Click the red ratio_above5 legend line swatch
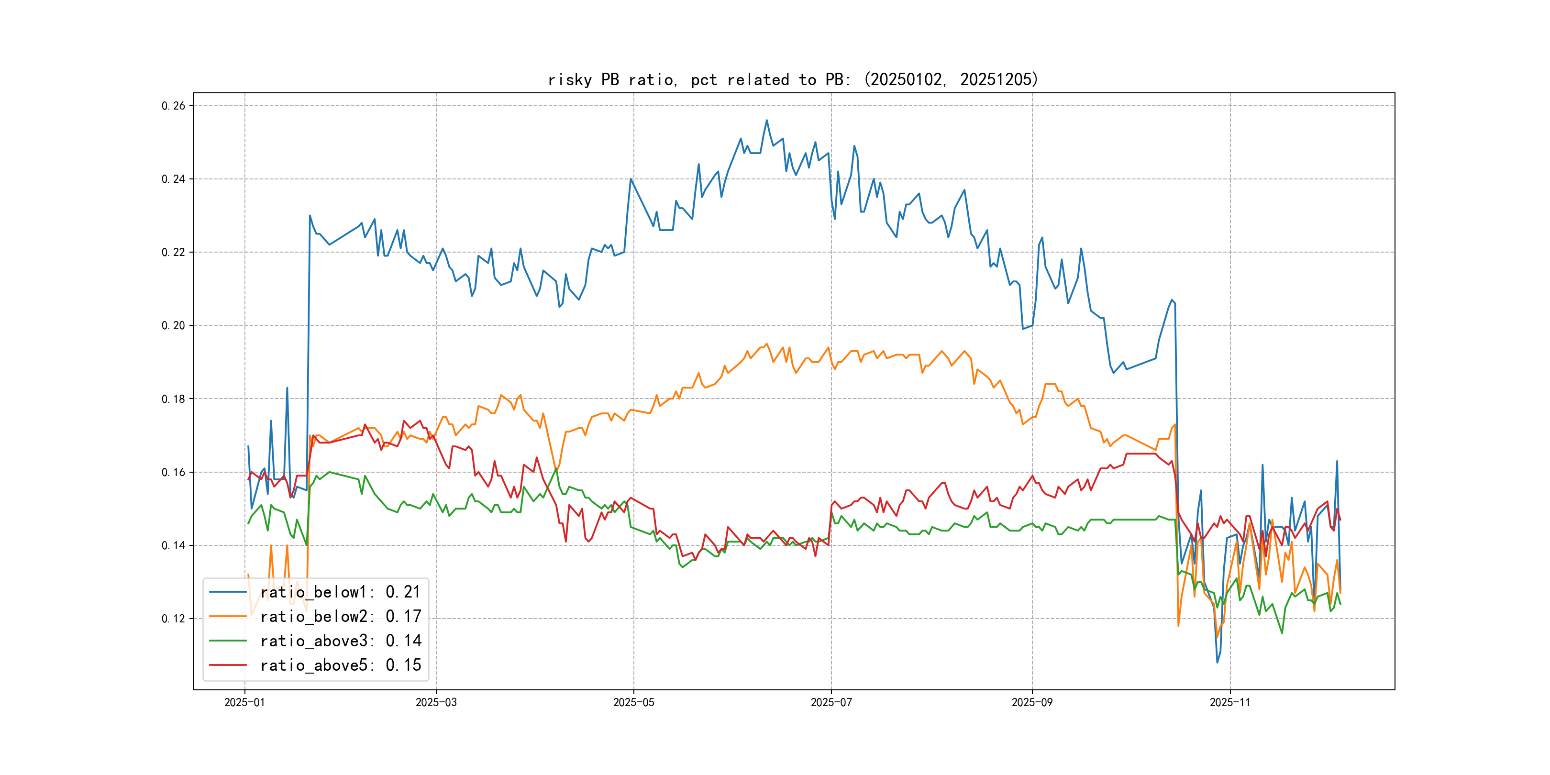 point(227,665)
